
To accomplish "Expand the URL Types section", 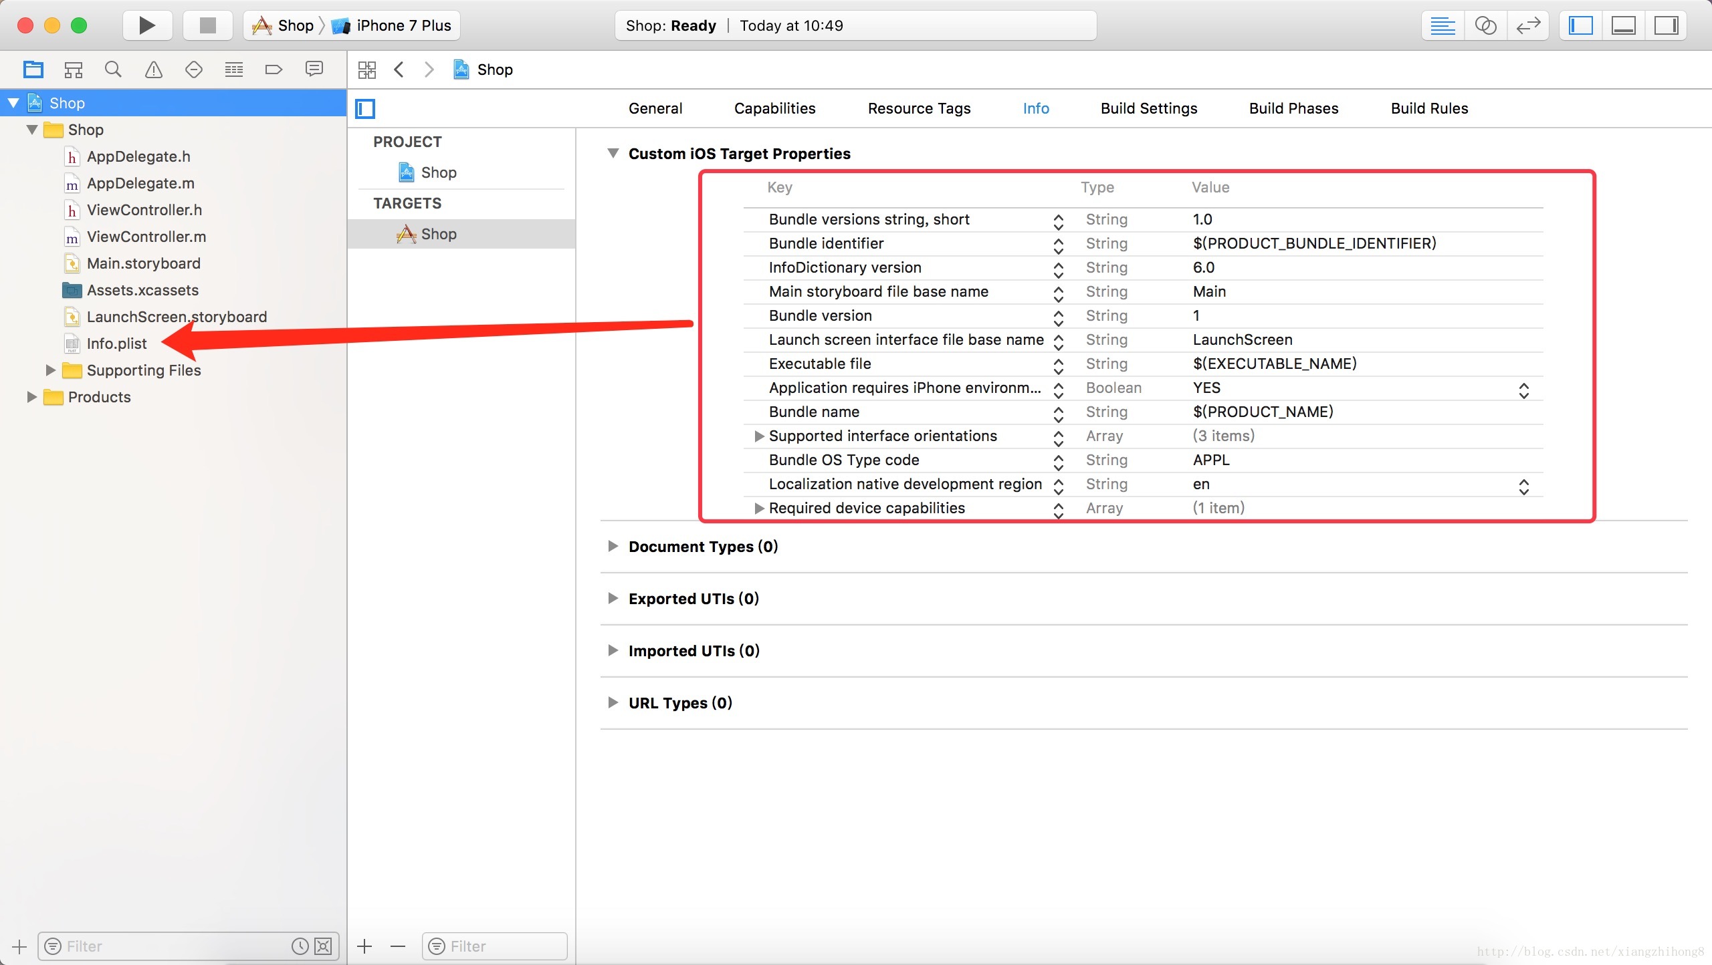I will tap(613, 702).
